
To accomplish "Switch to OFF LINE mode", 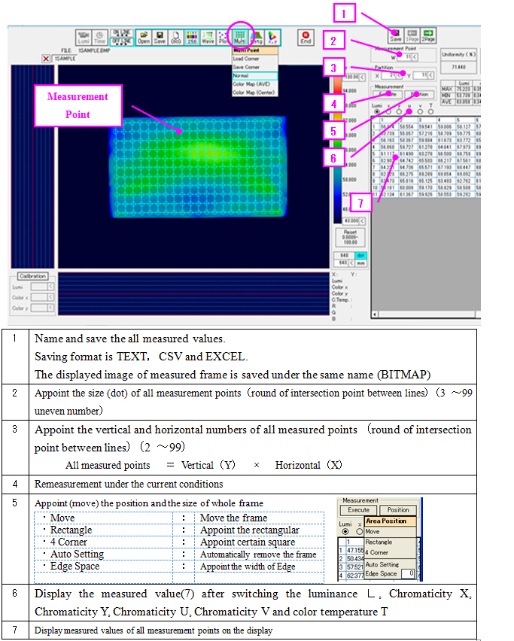I will pos(121,41).
